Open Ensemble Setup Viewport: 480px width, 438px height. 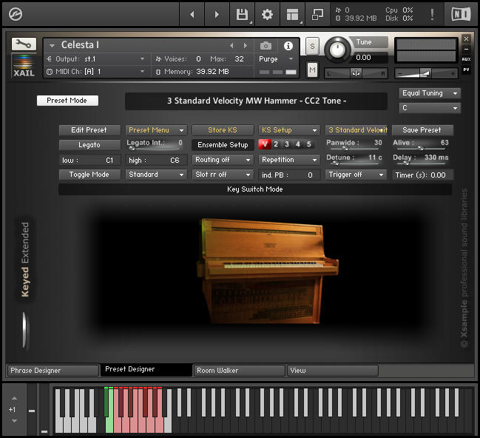(x=223, y=145)
